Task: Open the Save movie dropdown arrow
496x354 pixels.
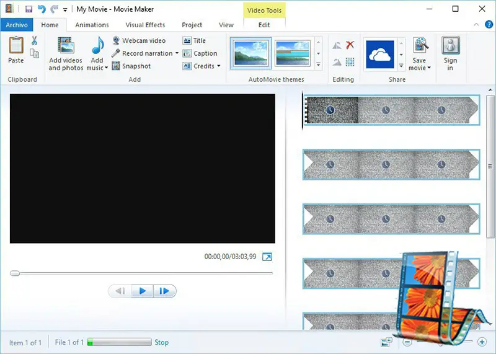Action: (429, 68)
